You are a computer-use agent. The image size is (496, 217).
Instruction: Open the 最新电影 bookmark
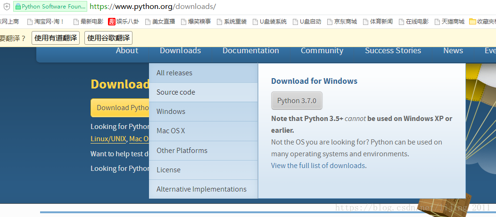(88, 22)
